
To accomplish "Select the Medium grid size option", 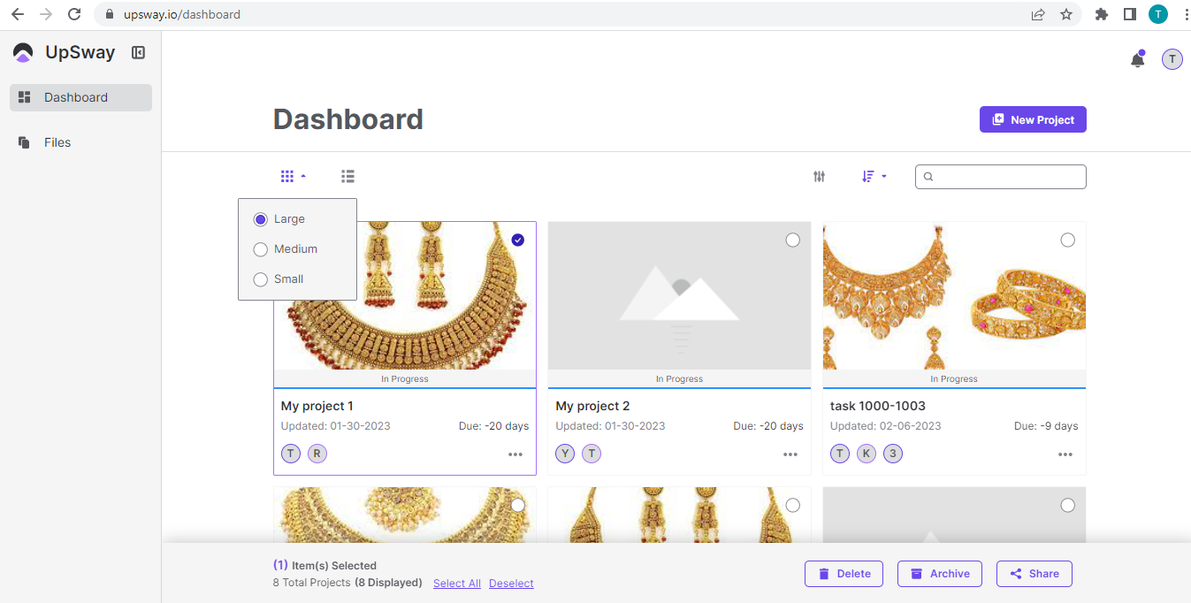I will tap(261, 249).
